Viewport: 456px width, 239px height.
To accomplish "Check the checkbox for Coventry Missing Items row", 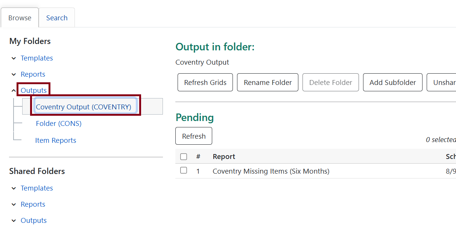I will (x=184, y=170).
